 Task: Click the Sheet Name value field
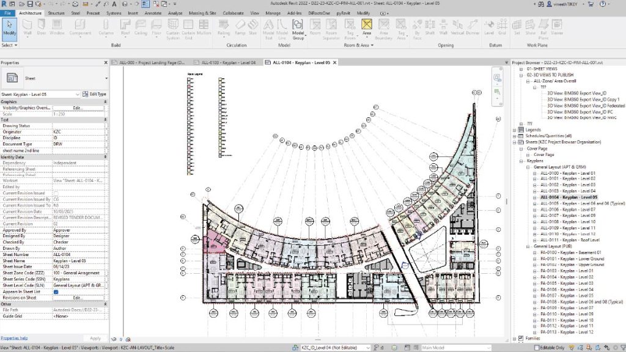coord(78,260)
